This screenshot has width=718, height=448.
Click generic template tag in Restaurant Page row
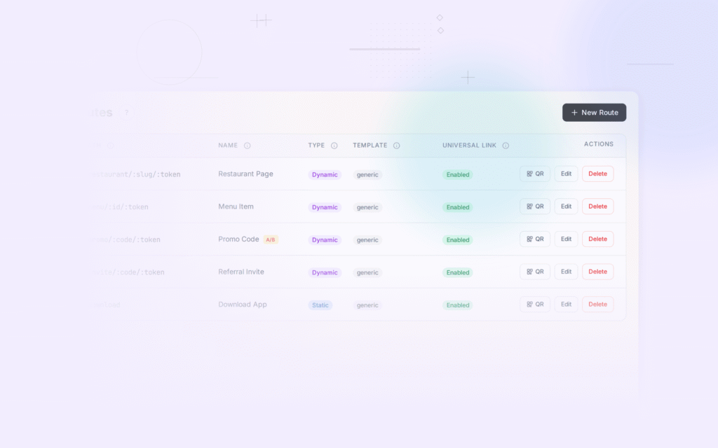coord(367,174)
